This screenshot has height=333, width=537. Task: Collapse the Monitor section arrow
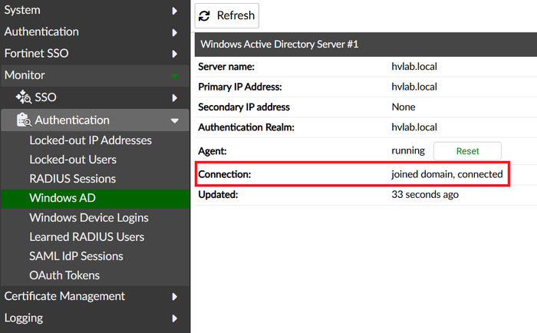(175, 76)
